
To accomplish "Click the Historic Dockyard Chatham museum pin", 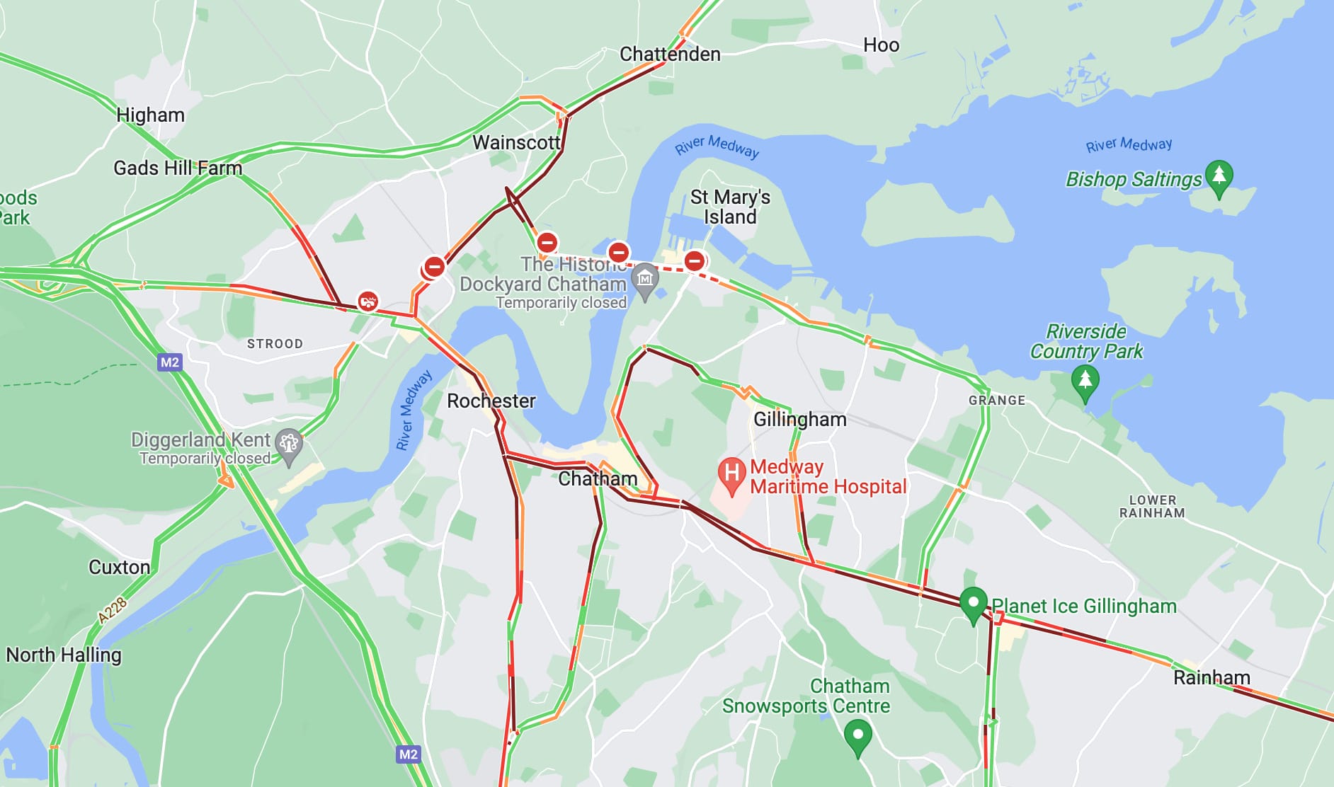I will [x=645, y=282].
